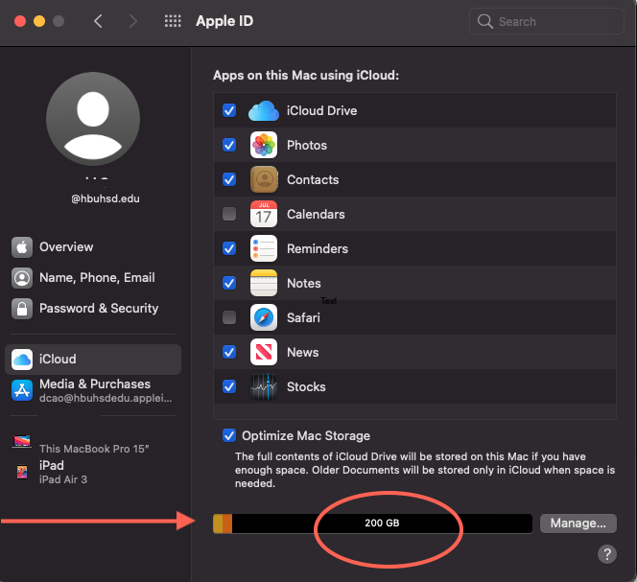Click the Stocks app icon

pos(264,386)
